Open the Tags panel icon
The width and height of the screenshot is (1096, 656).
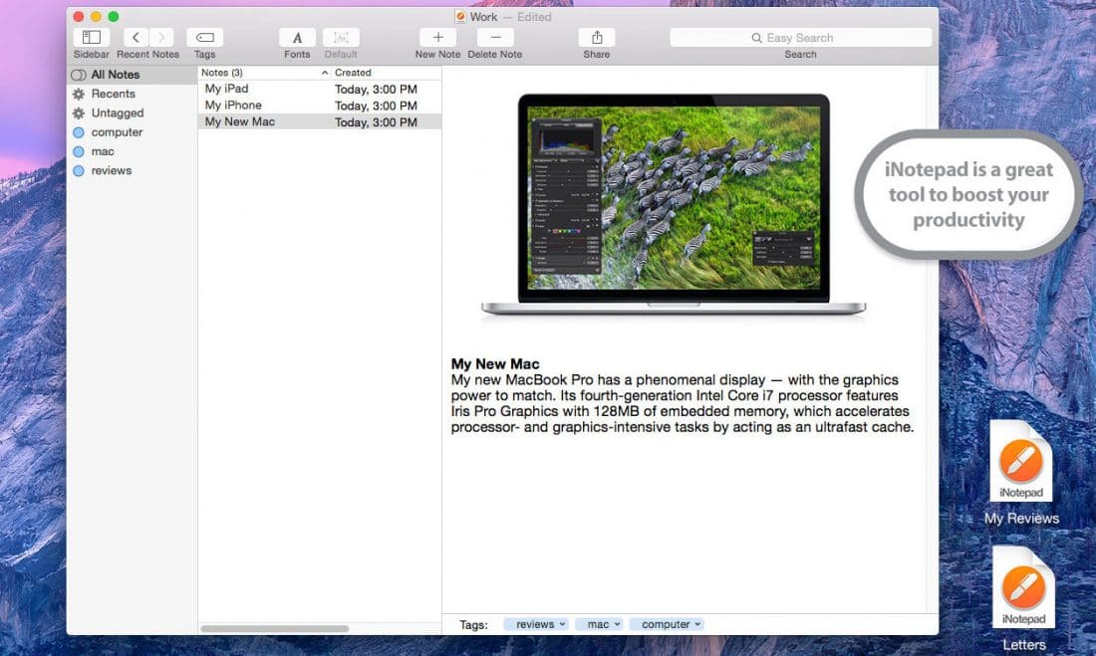point(204,37)
